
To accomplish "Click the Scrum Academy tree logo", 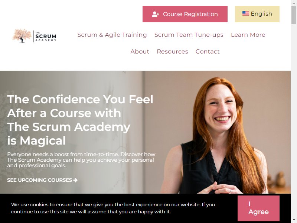I will pos(22,36).
